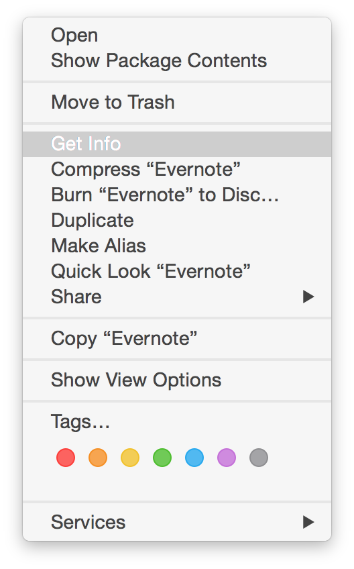Expand the Services submenu arrow
The height and width of the screenshot is (569, 354).
click(308, 522)
